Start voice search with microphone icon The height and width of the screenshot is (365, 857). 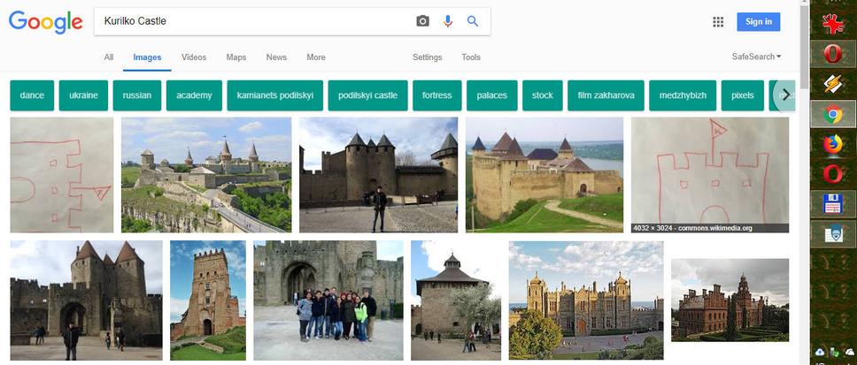448,21
